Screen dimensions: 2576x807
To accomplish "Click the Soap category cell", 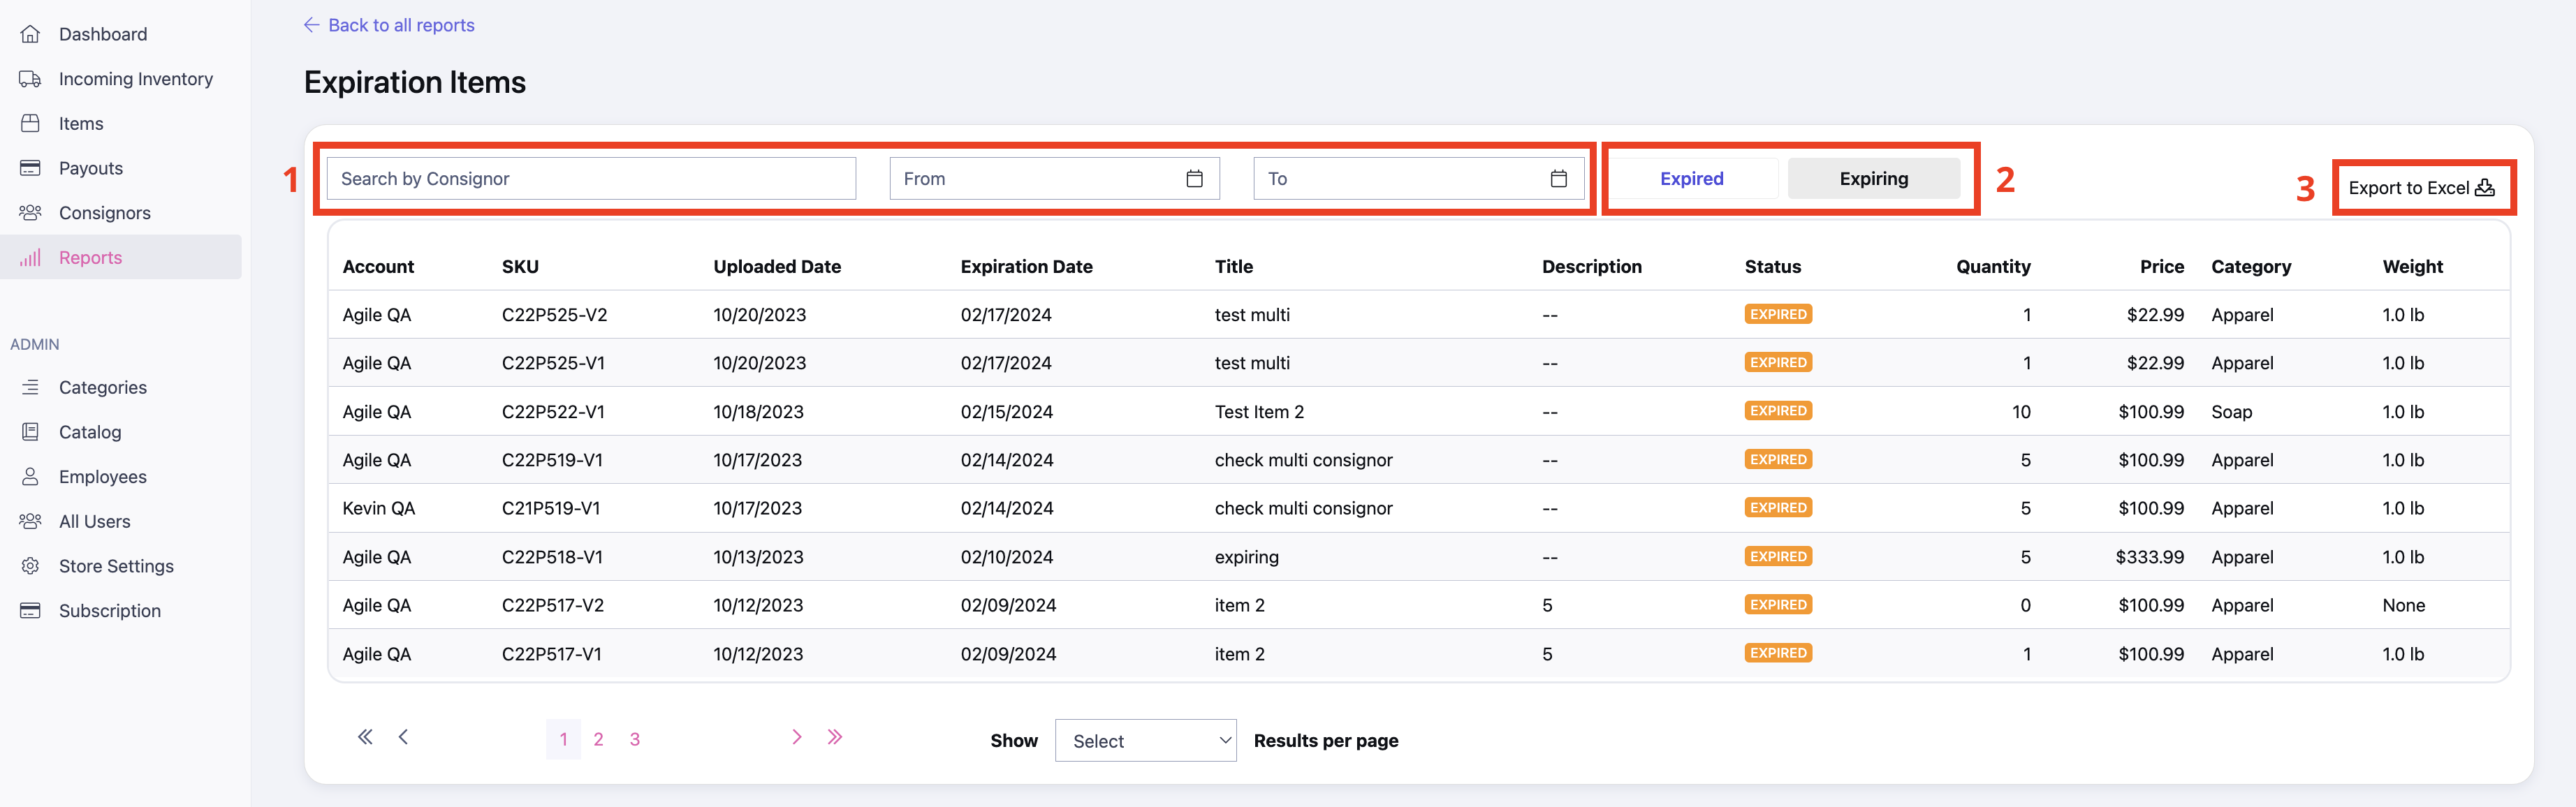I will click(2231, 412).
